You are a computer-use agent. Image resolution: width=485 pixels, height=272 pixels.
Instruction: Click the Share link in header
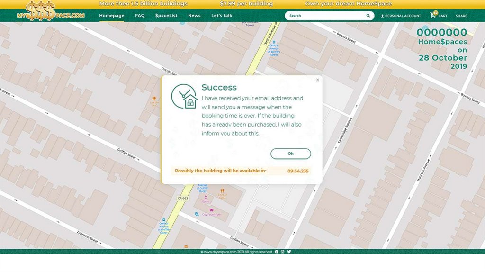[x=461, y=16]
